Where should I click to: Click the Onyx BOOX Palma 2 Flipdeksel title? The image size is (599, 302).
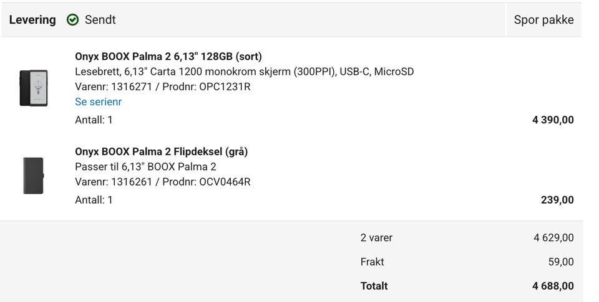pyautogui.click(x=161, y=152)
